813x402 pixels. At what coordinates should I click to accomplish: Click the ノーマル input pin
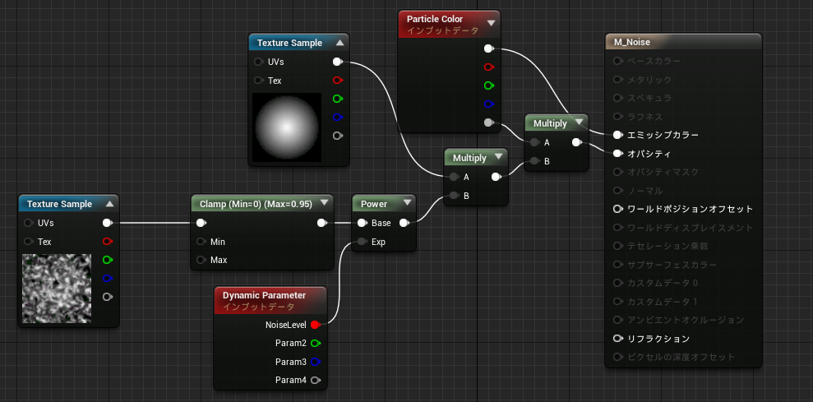(617, 191)
